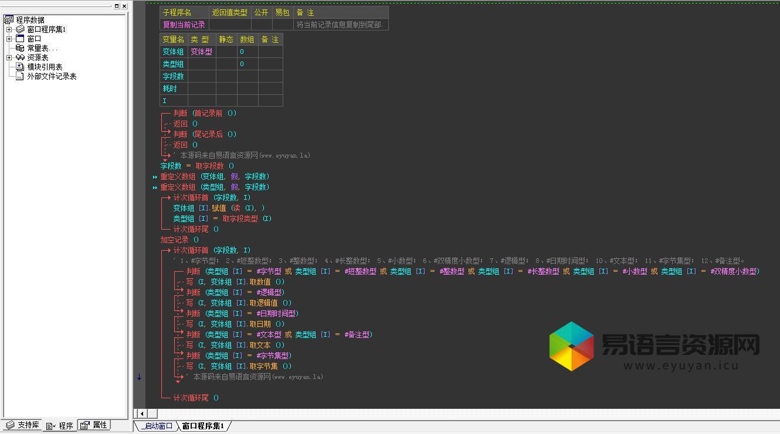Image resolution: width=780 pixels, height=434 pixels.
Task: Click the 公开 column header
Action: [262, 12]
